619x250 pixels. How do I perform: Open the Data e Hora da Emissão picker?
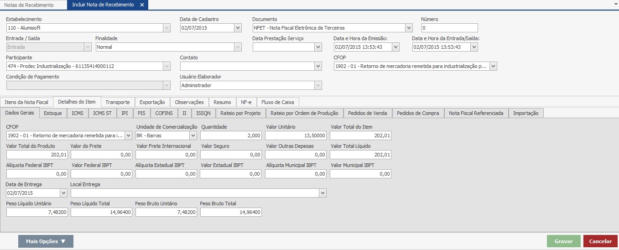pyautogui.click(x=395, y=47)
